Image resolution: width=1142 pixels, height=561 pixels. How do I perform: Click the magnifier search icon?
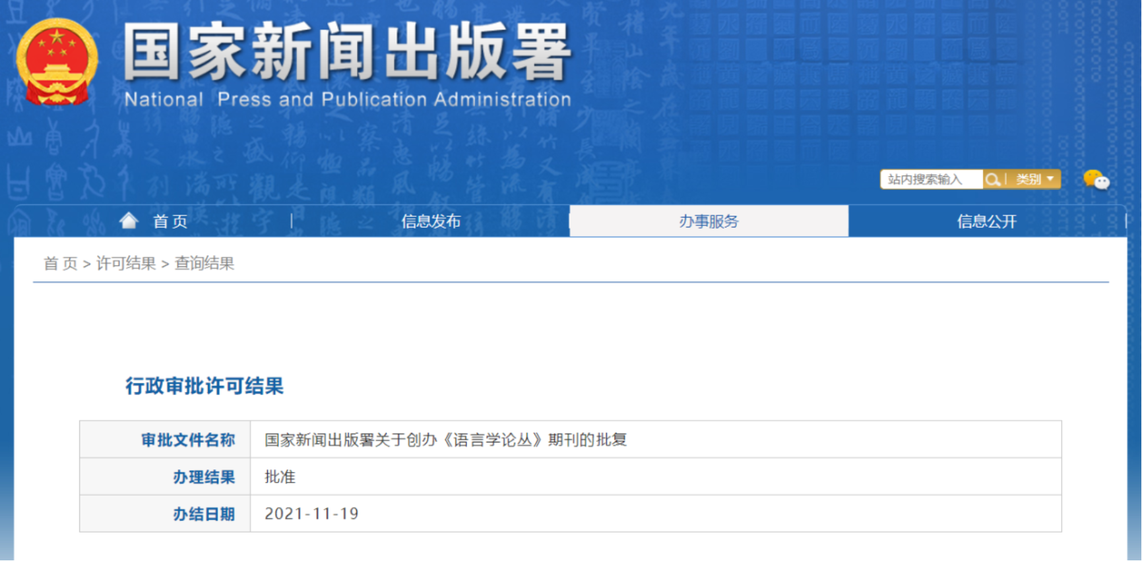pos(992,179)
